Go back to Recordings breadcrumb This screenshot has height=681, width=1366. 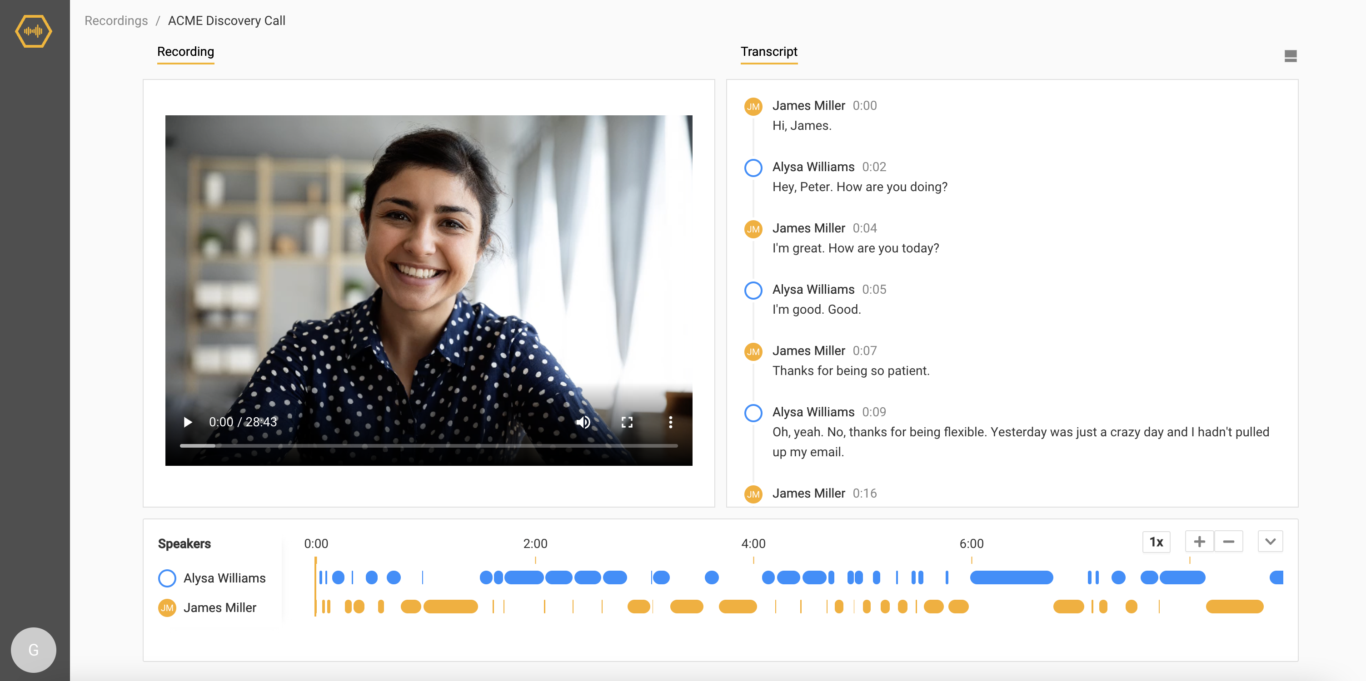pyautogui.click(x=116, y=21)
